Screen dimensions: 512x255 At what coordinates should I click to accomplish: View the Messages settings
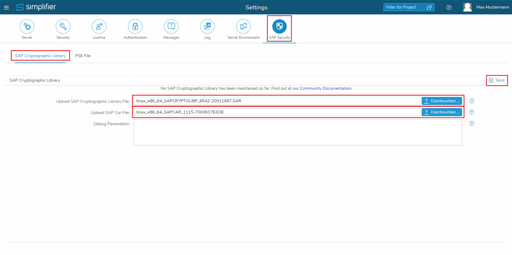pyautogui.click(x=171, y=29)
